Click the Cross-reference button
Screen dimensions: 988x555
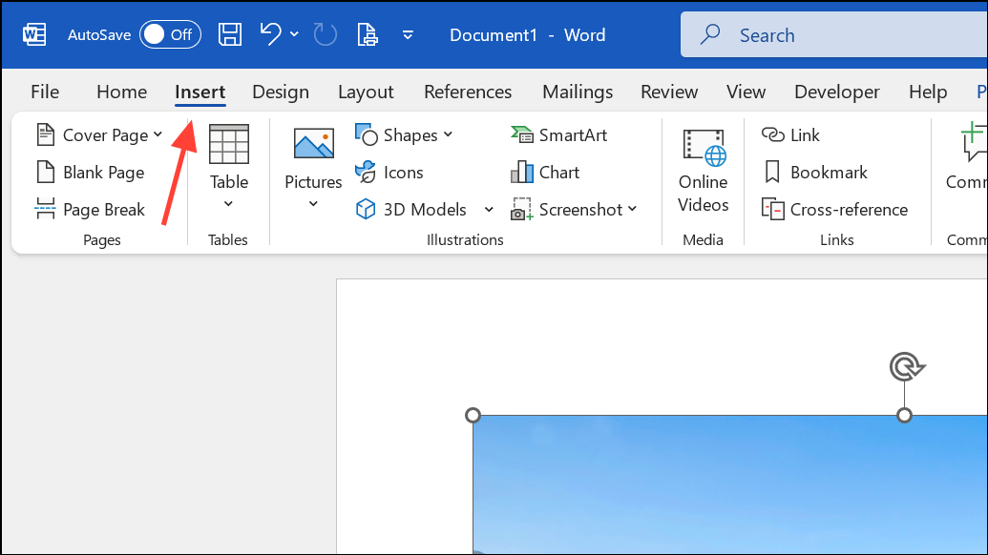point(835,210)
